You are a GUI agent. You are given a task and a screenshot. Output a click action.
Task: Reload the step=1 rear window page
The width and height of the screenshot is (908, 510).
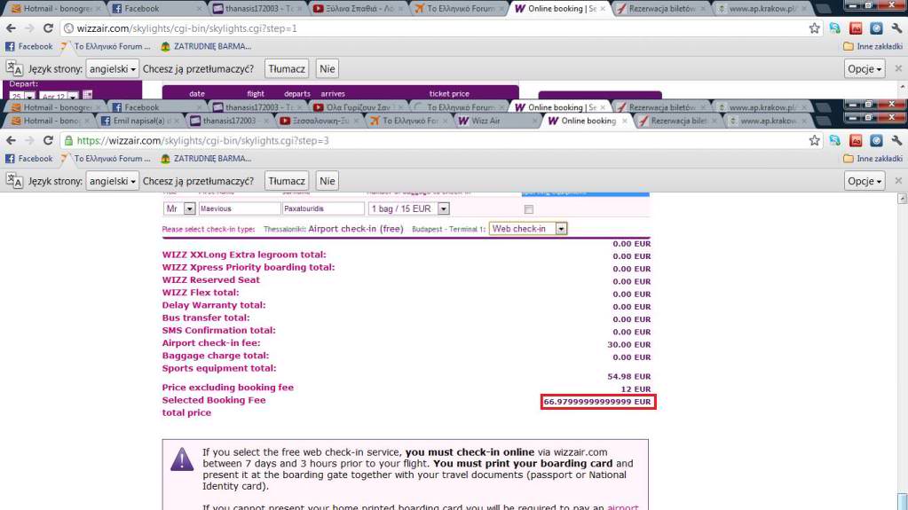pyautogui.click(x=48, y=28)
